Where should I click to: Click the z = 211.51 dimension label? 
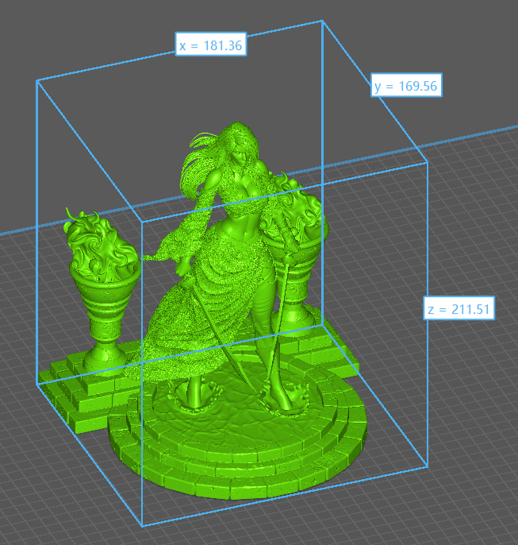coord(459,309)
